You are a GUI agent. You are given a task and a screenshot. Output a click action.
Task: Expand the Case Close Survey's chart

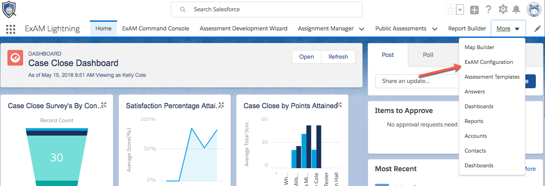click(x=103, y=105)
